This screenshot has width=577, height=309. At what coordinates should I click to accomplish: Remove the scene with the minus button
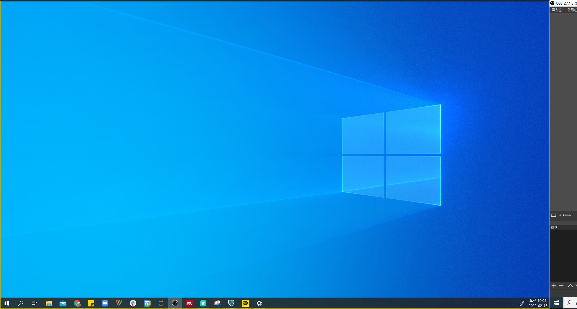tap(561, 286)
